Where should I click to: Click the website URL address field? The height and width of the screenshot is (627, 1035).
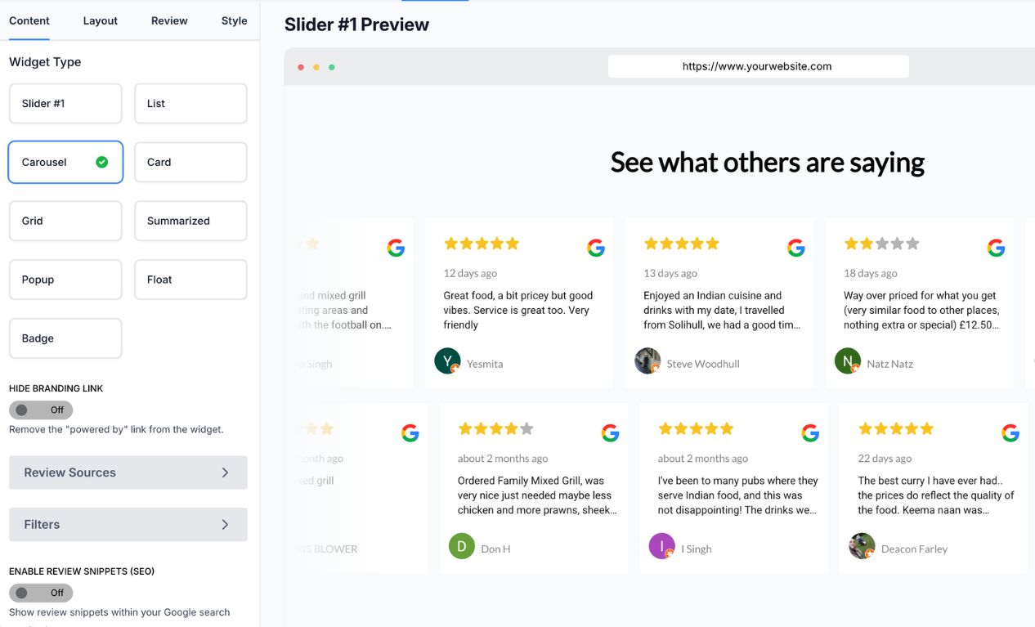[758, 66]
